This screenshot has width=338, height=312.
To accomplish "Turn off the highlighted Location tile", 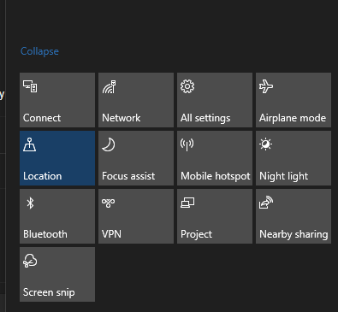I will click(x=57, y=158).
